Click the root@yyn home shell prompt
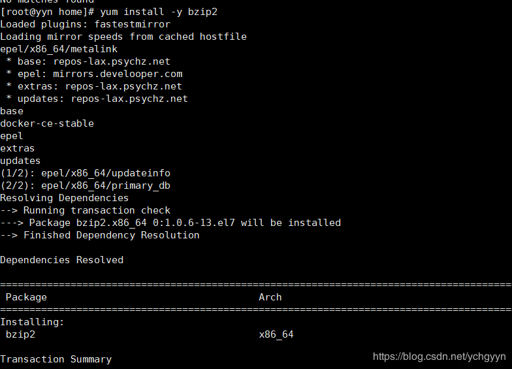The height and width of the screenshot is (369, 512). (x=47, y=12)
